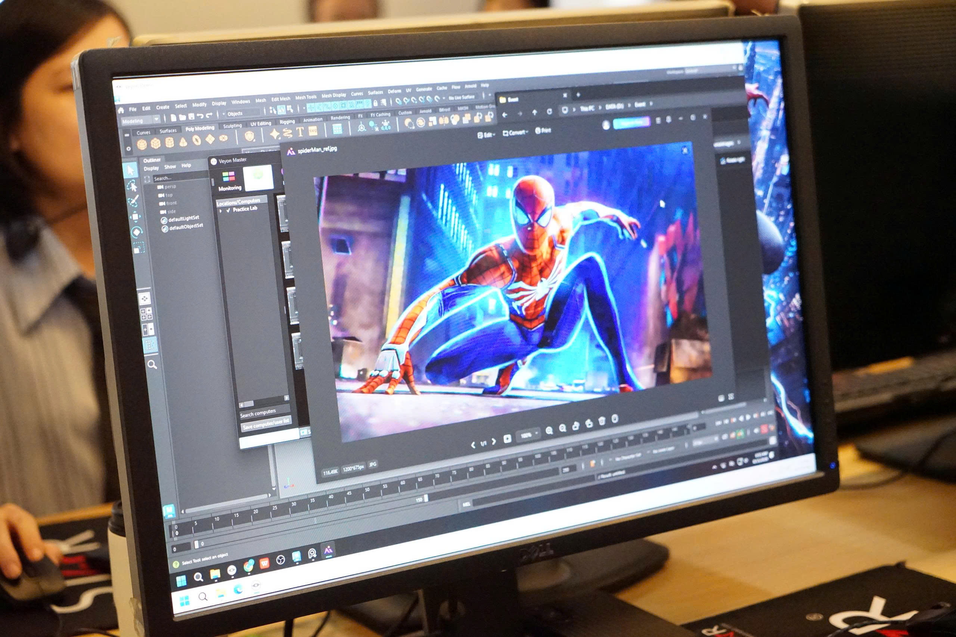956x637 pixels.
Task: Select the Rotate tool in Maya toolbox
Action: coord(137,232)
